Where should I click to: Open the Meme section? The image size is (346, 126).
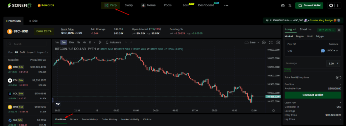click(149, 5)
